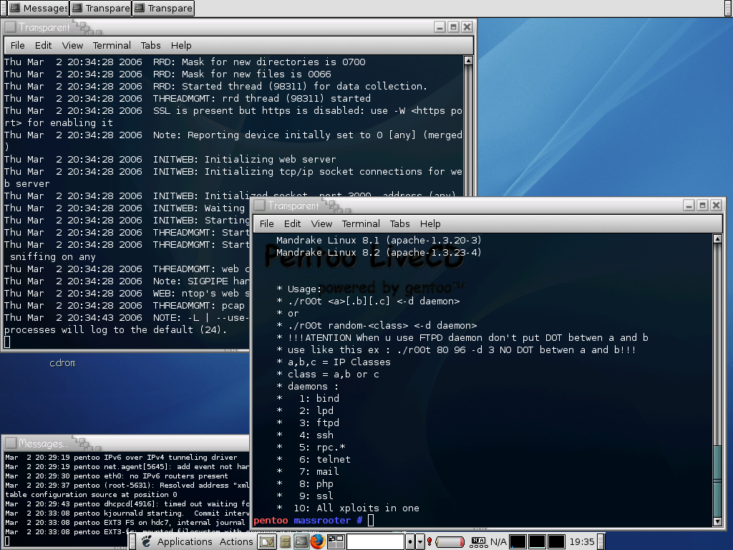This screenshot has height=550, width=733.
Task: Click the first black system monitor graph
Action: 518,541
